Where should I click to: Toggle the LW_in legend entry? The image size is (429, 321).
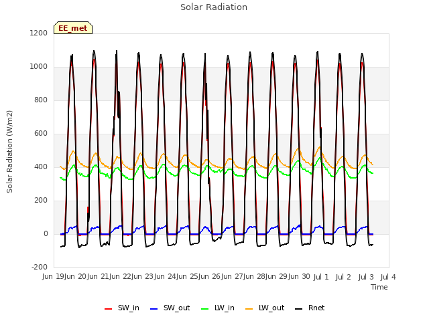click(x=218, y=308)
